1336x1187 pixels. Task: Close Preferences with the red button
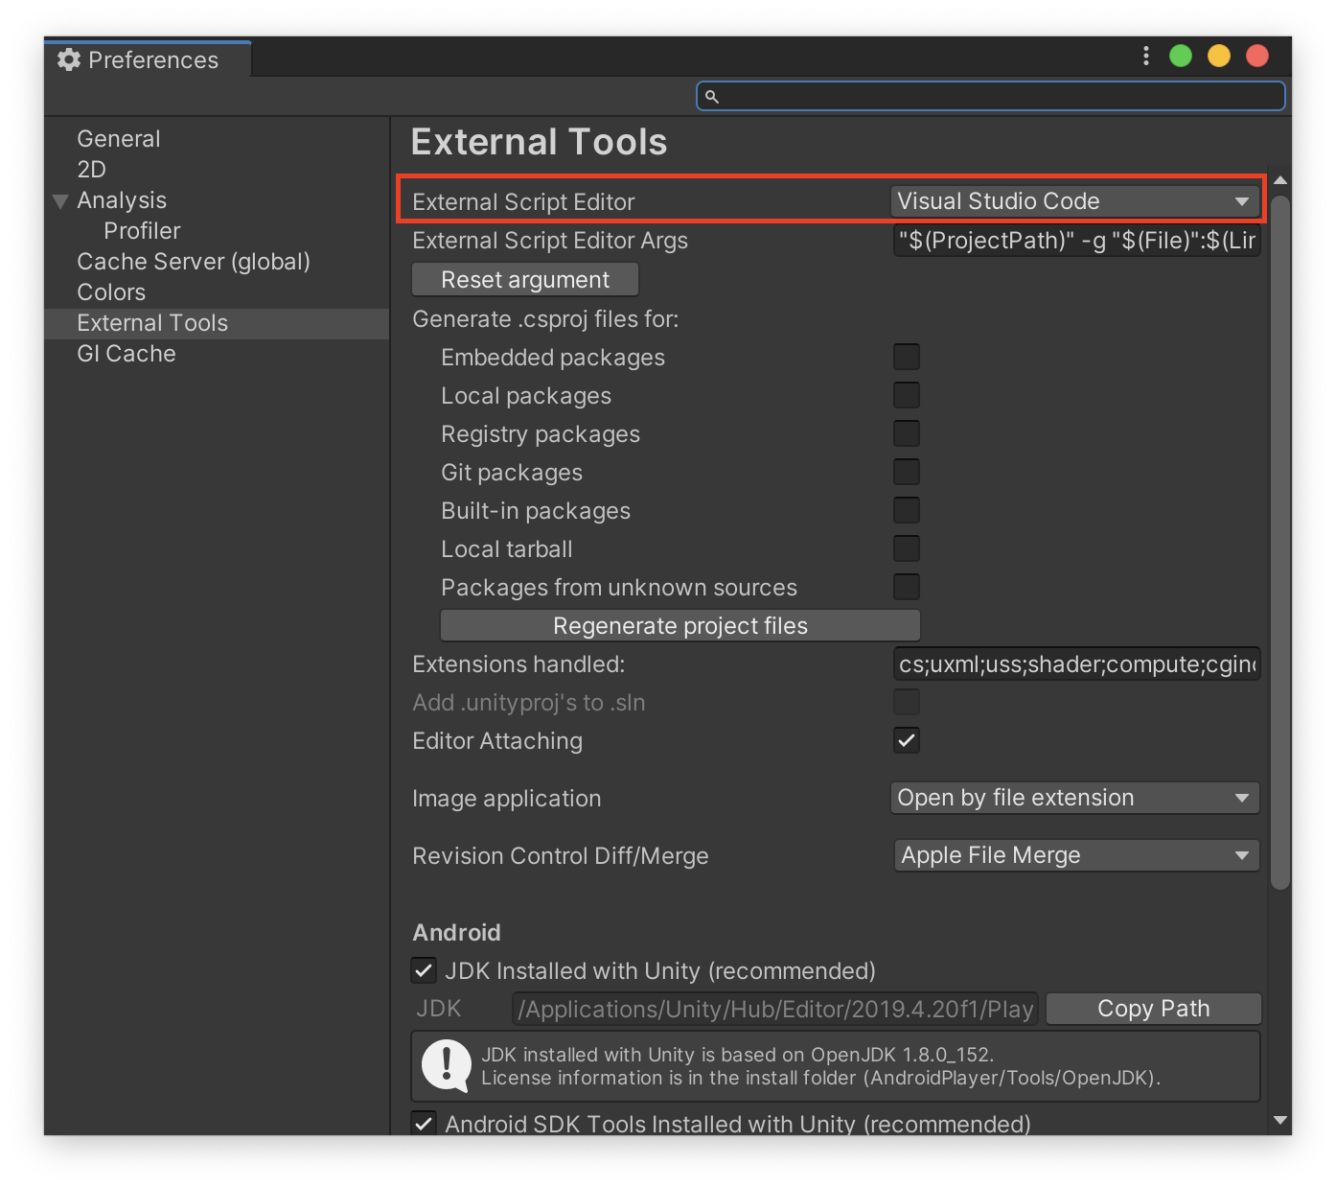1257,56
